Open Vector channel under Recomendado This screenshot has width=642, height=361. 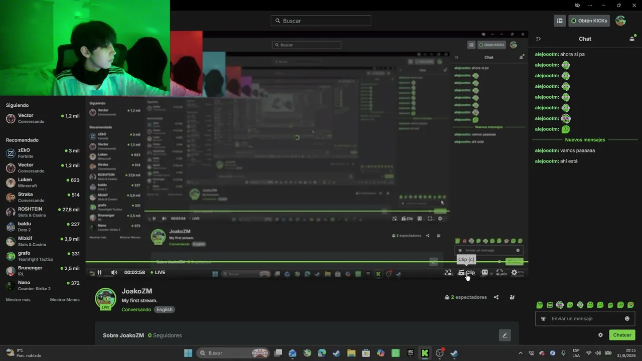(43, 167)
